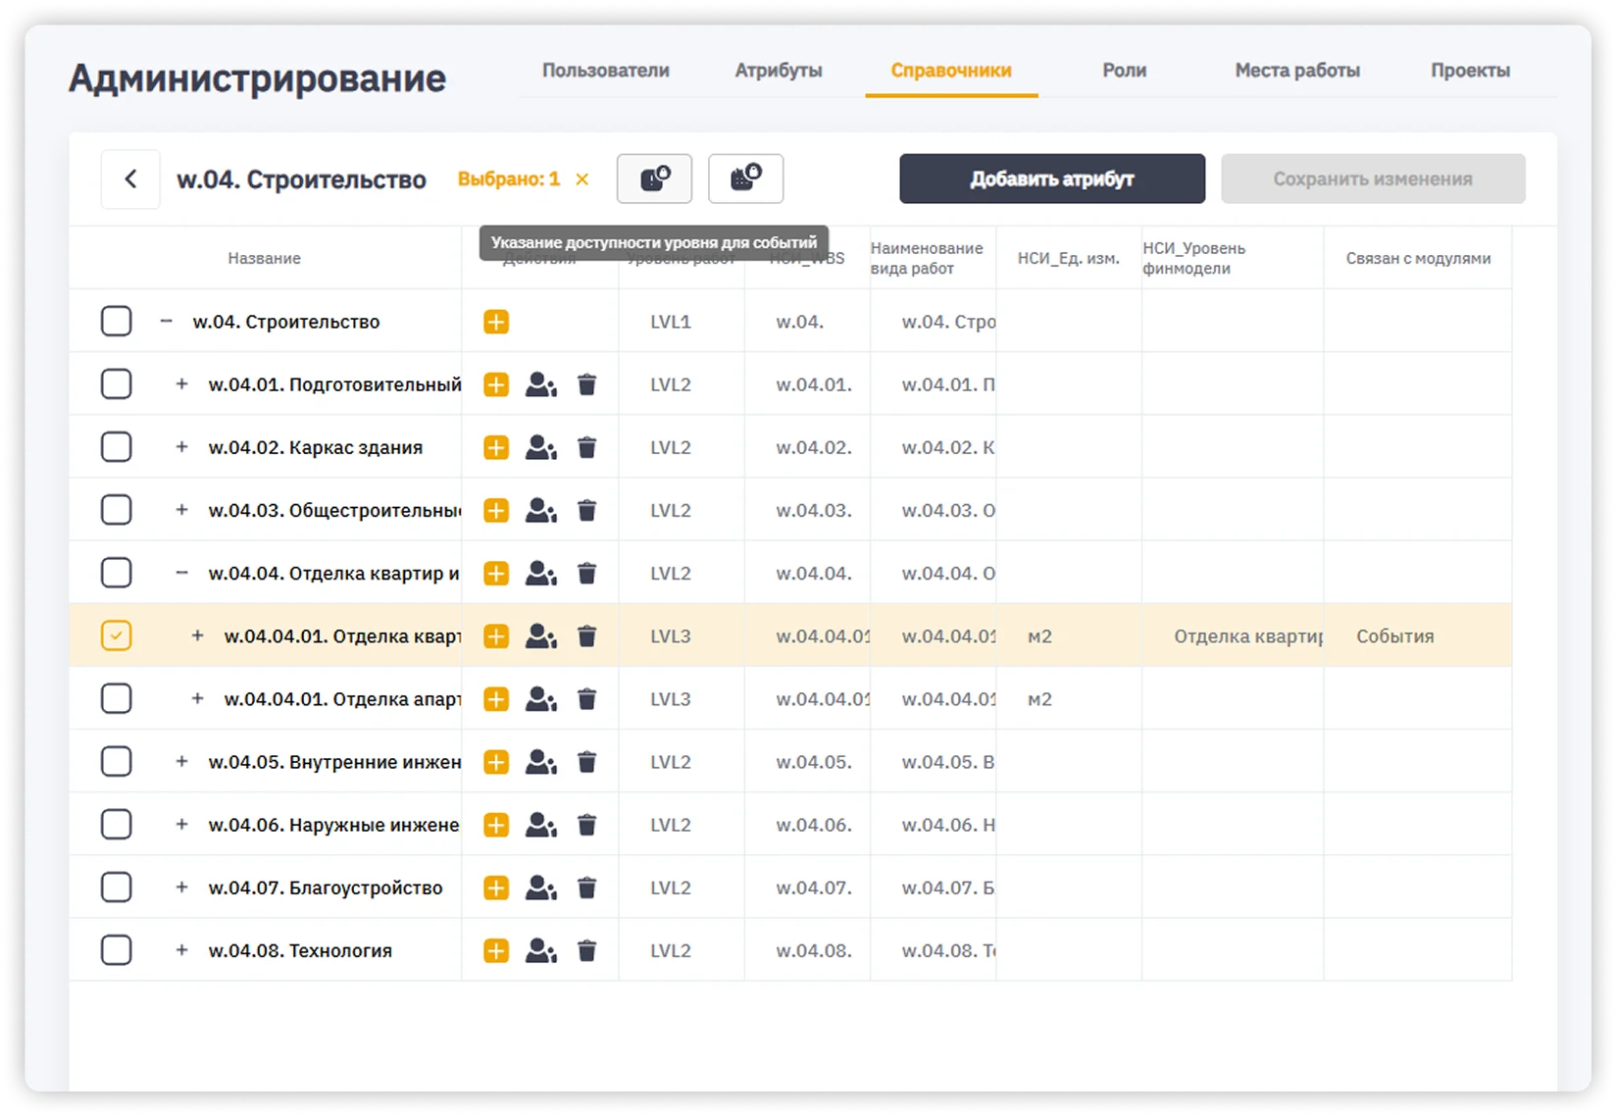Select checkbox for w.04.08. Технология
1617x1117 pixels.
(x=116, y=951)
